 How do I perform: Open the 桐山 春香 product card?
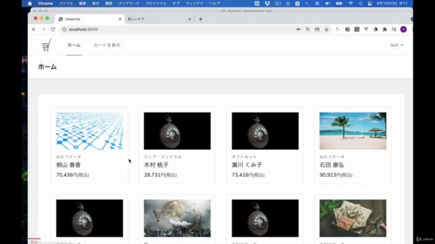pos(89,146)
